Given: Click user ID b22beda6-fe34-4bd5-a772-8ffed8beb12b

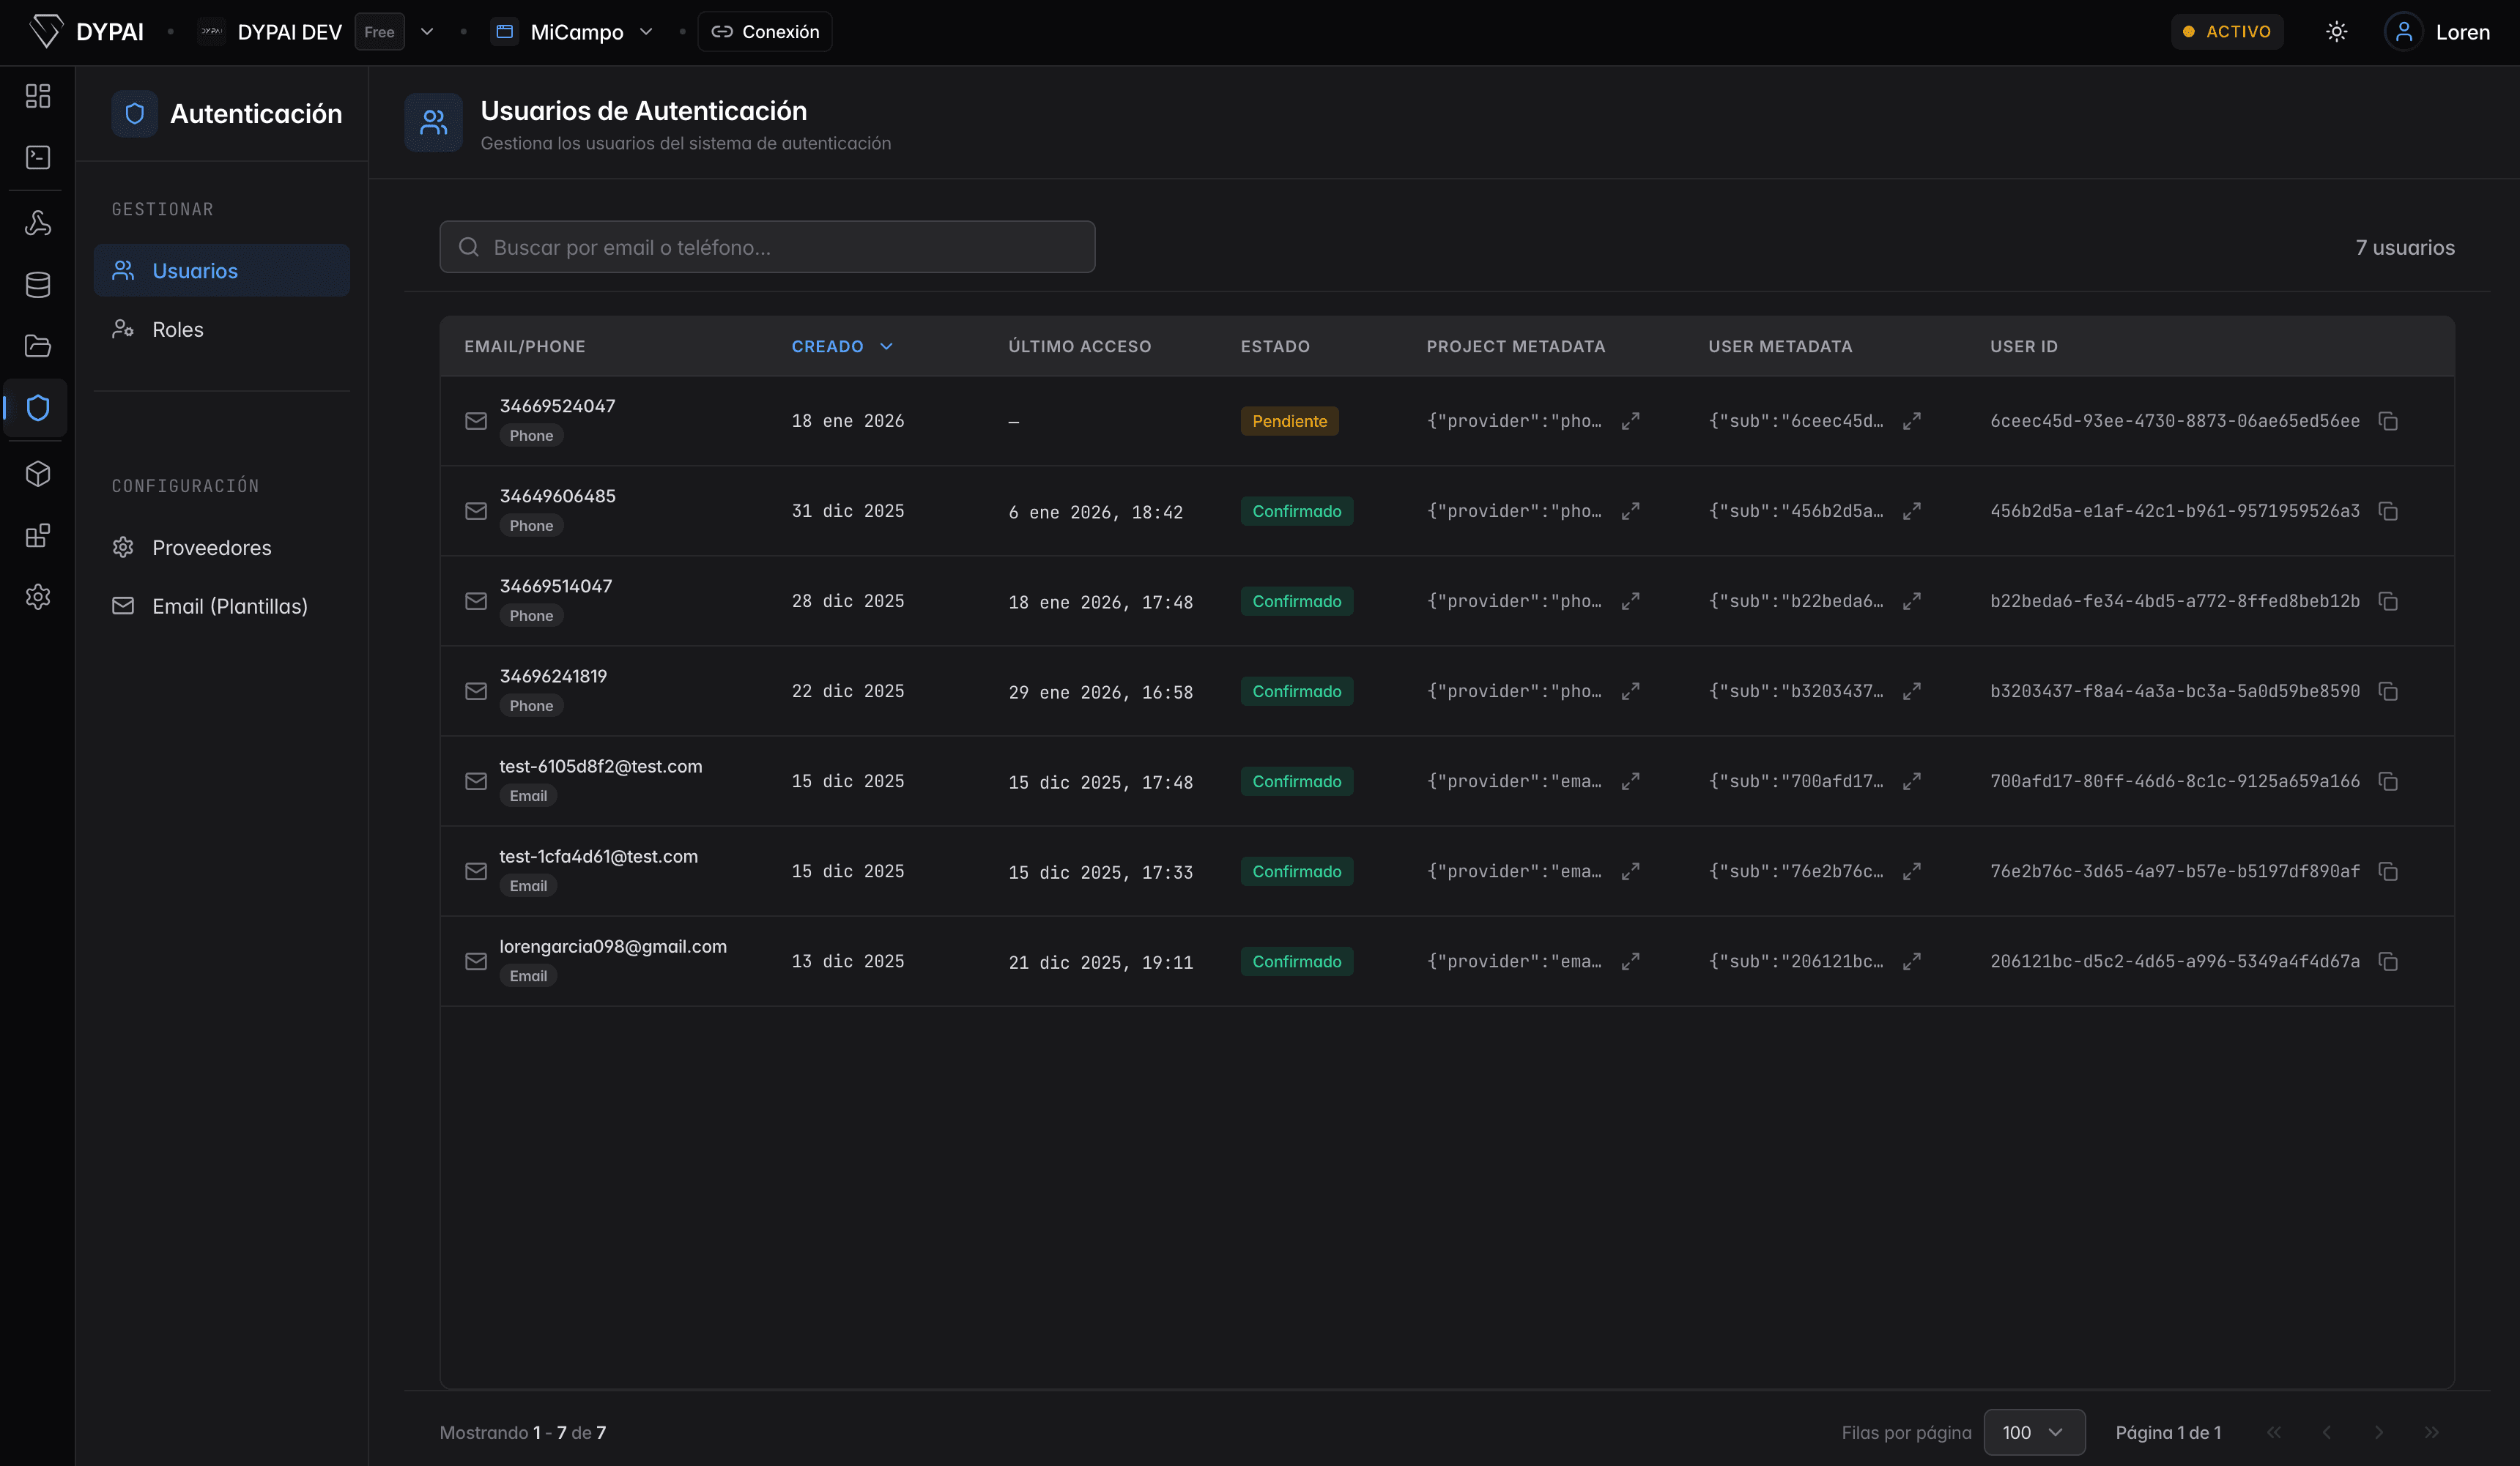Looking at the screenshot, I should click(2174, 600).
